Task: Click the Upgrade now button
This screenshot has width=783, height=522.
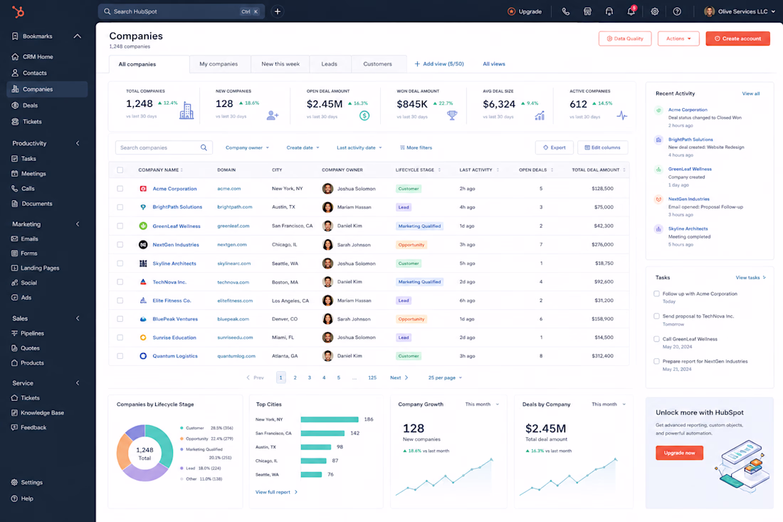Action: pos(679,453)
